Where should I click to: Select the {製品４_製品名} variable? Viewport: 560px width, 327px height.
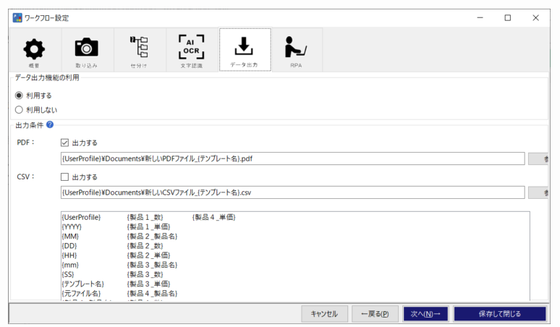(x=152, y=294)
